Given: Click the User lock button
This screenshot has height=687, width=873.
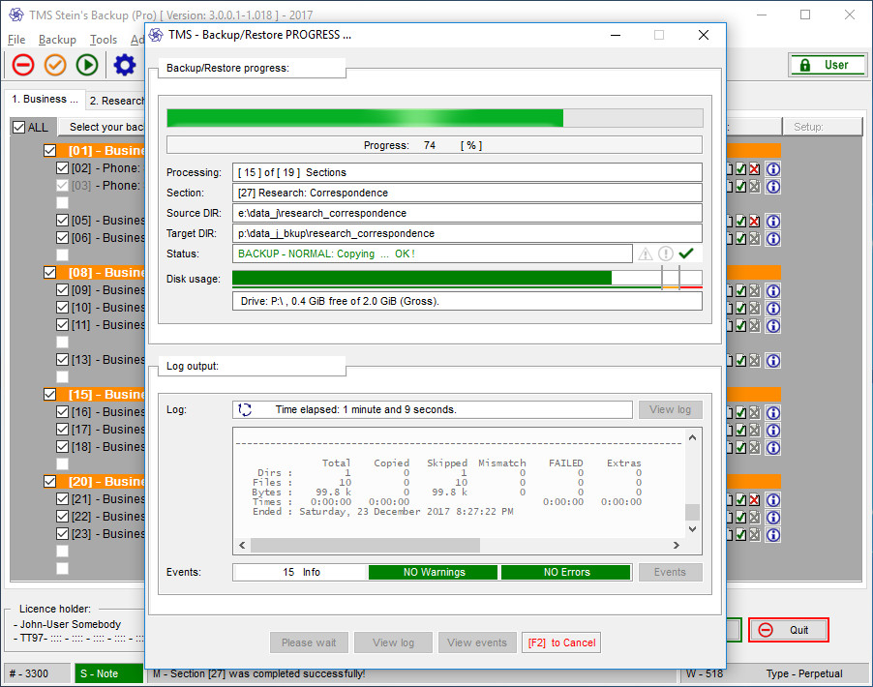Looking at the screenshot, I should point(828,65).
